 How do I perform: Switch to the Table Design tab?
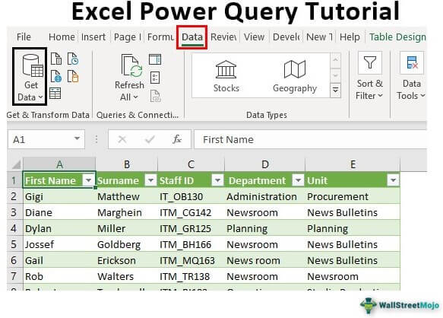click(397, 37)
